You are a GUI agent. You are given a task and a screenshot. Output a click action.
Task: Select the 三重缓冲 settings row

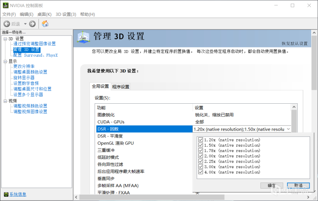point(144,150)
